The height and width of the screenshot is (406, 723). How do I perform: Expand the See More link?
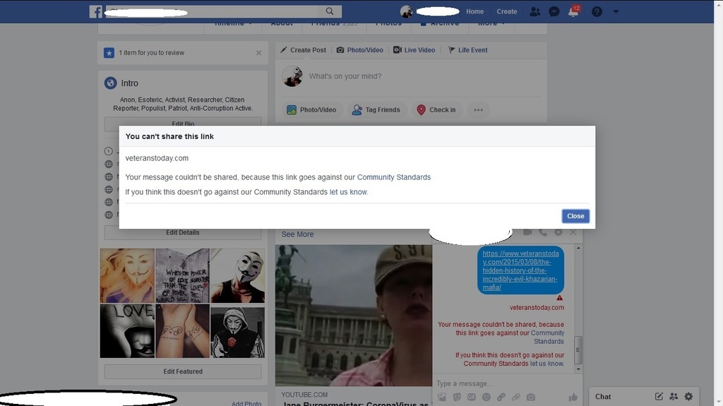(297, 234)
